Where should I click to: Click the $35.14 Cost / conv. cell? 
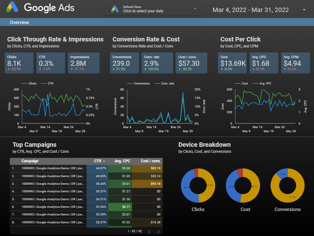click(x=148, y=176)
